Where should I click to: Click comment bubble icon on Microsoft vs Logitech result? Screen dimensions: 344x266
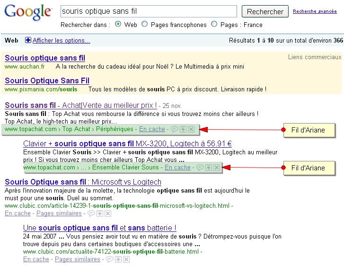pyautogui.click(x=91, y=213)
